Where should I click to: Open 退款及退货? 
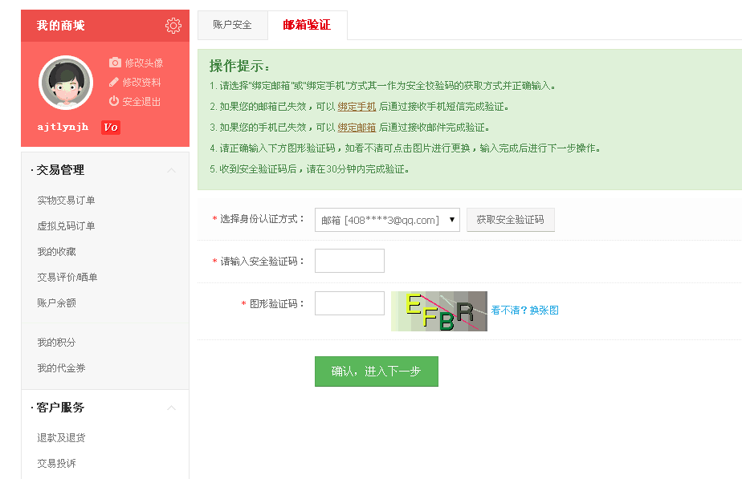[61, 437]
